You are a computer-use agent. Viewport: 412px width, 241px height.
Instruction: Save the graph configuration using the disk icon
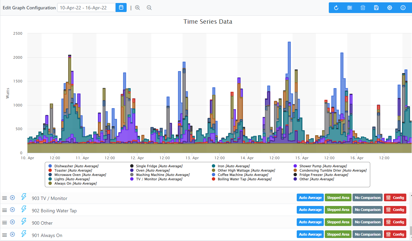376,7
